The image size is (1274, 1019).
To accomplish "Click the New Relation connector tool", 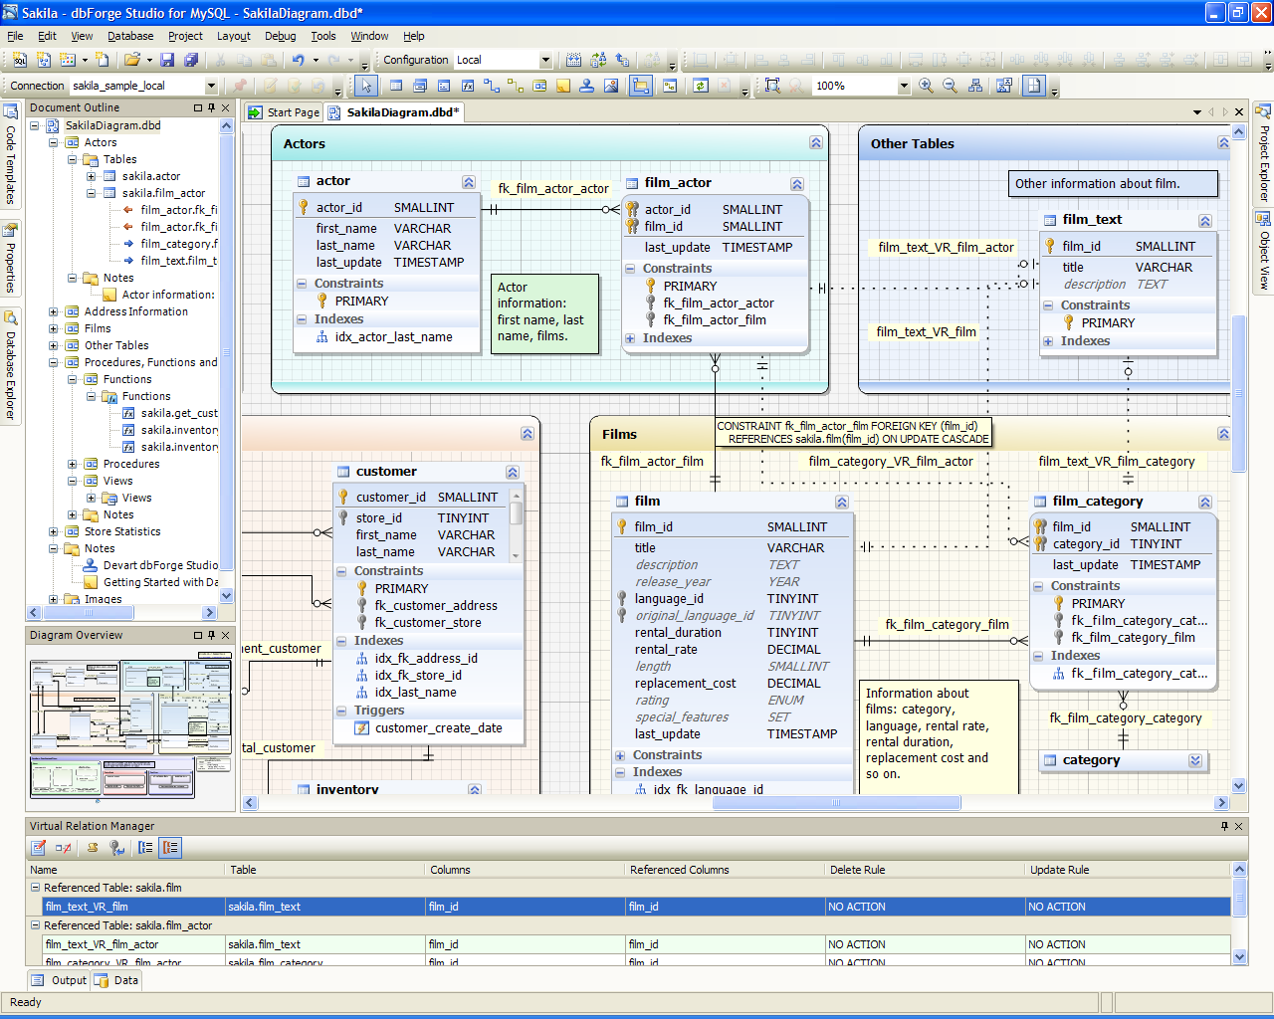I will [491, 86].
